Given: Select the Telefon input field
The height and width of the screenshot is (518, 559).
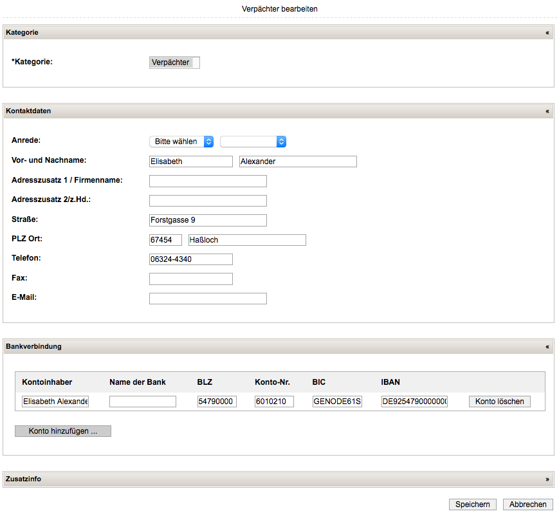Looking at the screenshot, I should (190, 259).
